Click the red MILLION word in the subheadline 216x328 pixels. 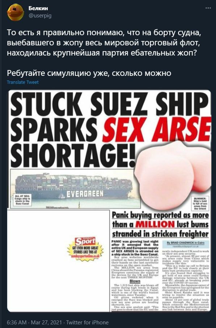pyautogui.click(x=155, y=225)
